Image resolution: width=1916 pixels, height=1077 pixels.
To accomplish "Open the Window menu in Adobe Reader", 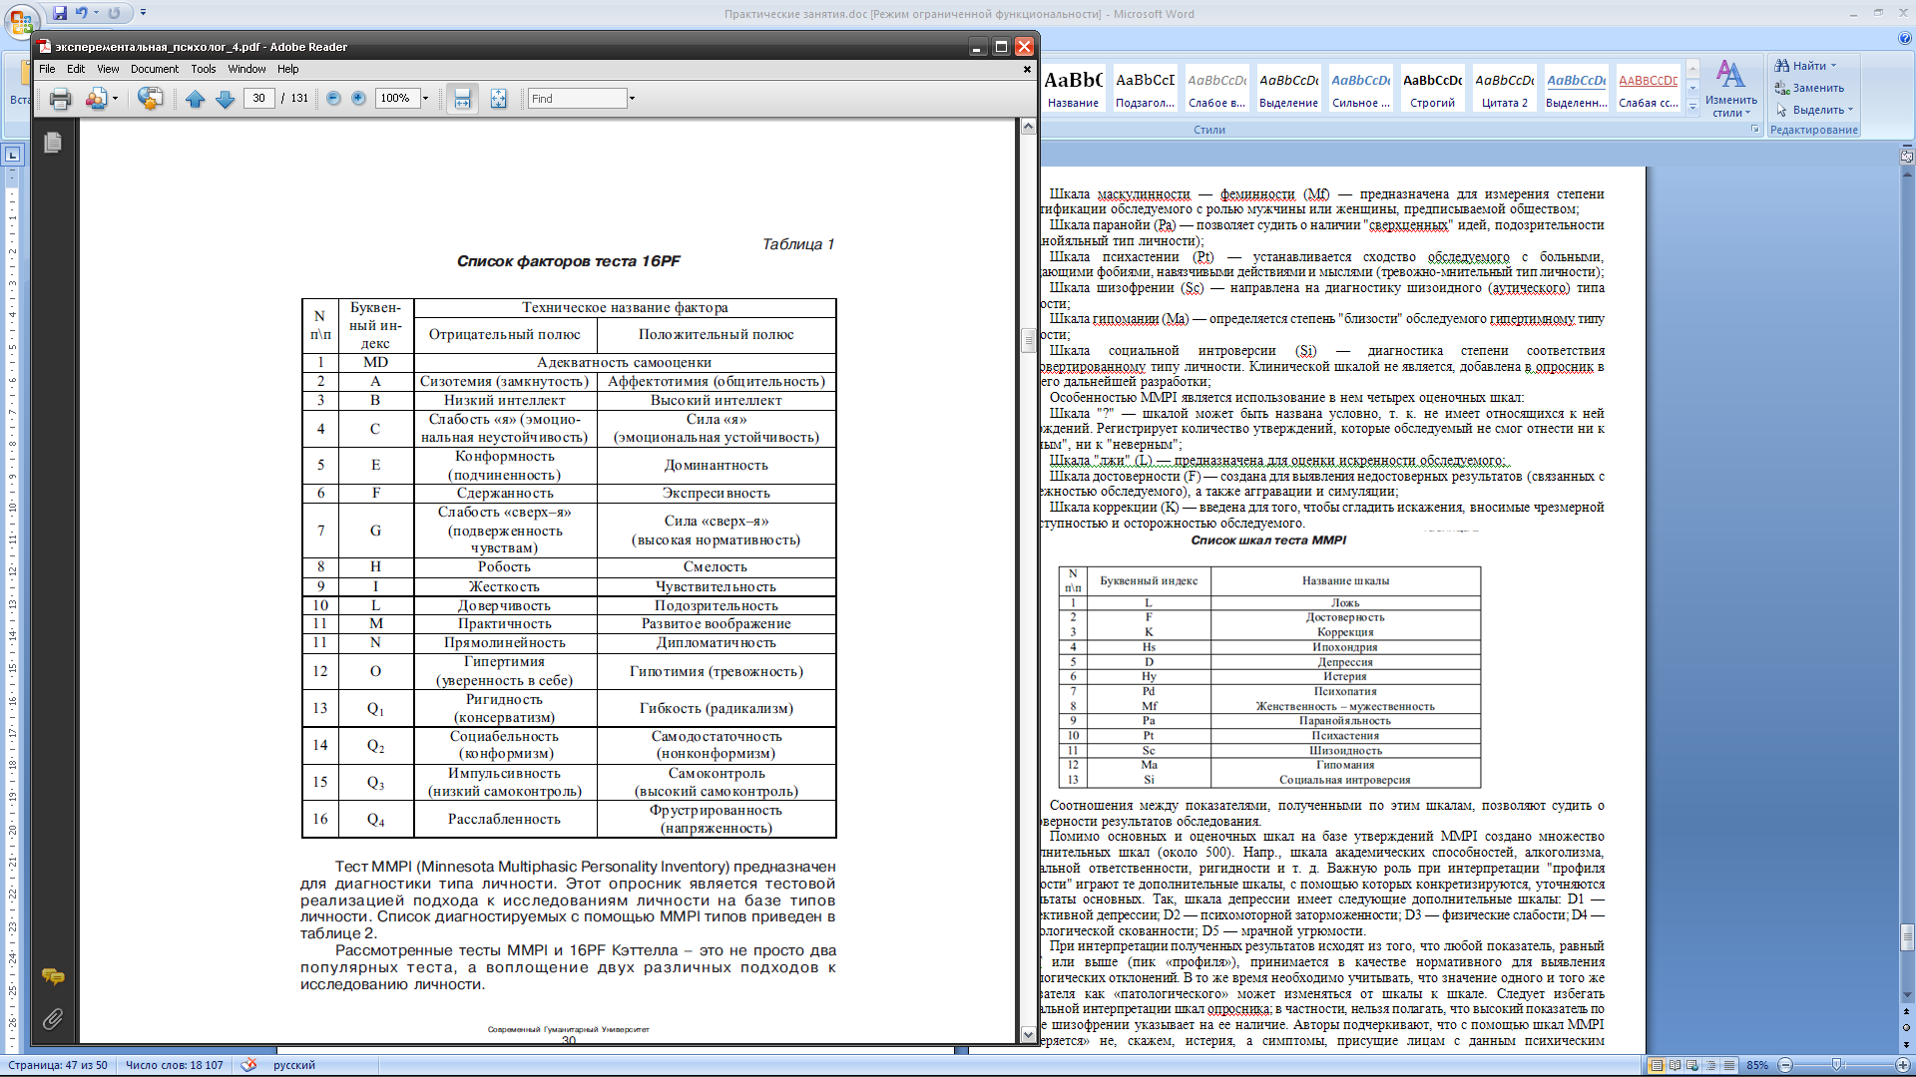I will 246,69.
